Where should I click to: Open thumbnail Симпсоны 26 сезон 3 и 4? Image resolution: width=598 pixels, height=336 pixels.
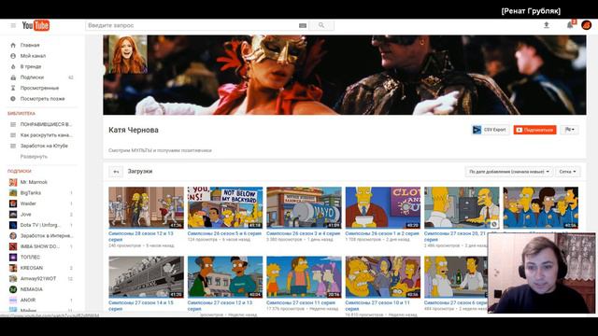tap(304, 207)
